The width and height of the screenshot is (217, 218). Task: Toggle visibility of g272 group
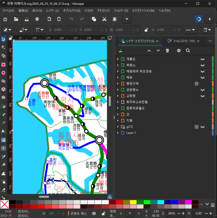click(203, 127)
